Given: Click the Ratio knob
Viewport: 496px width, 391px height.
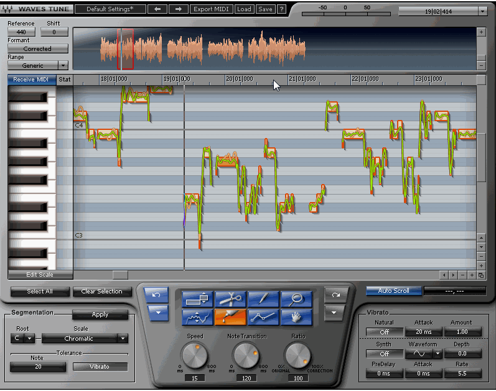Looking at the screenshot, I should pyautogui.click(x=297, y=356).
